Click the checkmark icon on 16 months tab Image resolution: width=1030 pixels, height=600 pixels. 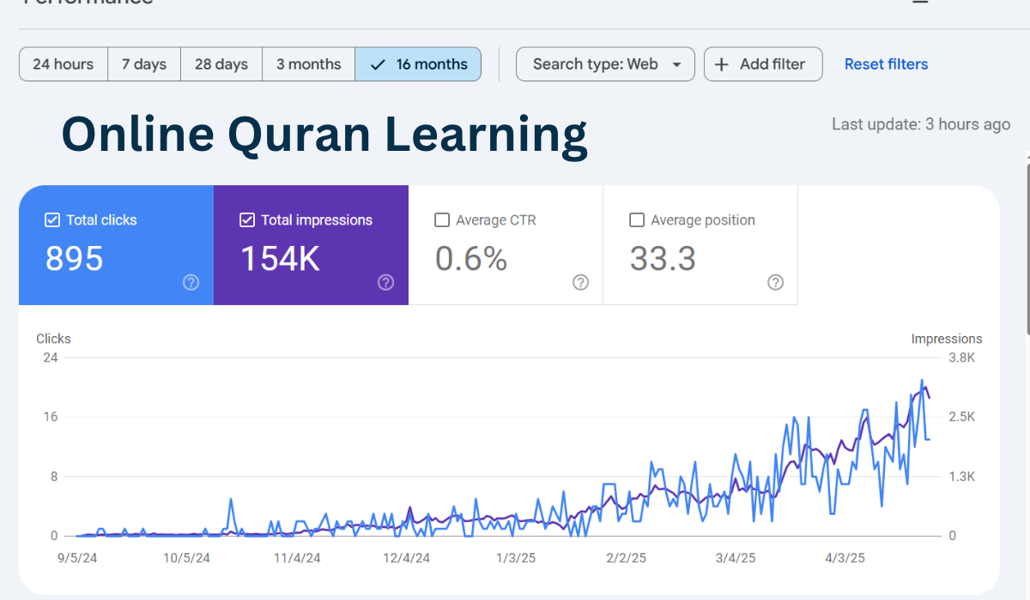coord(379,63)
